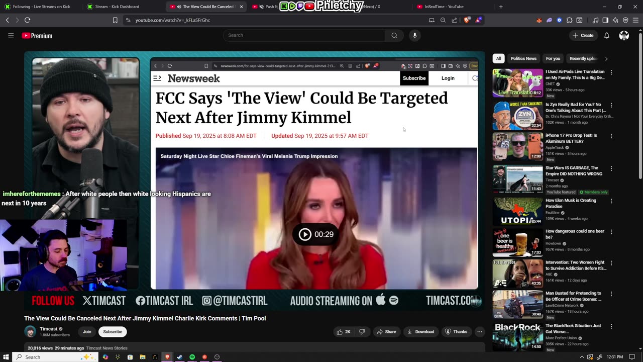Image resolution: width=643 pixels, height=362 pixels.
Task: Open the Intervention: Two Women Fight thumbnail
Action: (517, 274)
